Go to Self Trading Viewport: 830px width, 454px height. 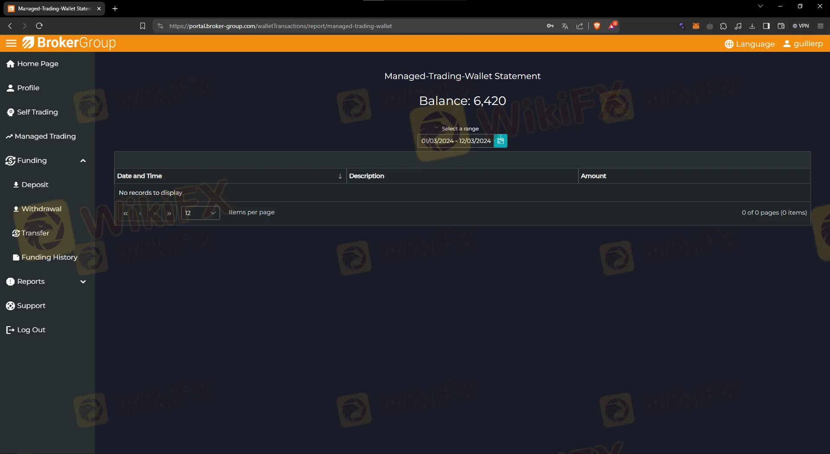coord(32,112)
